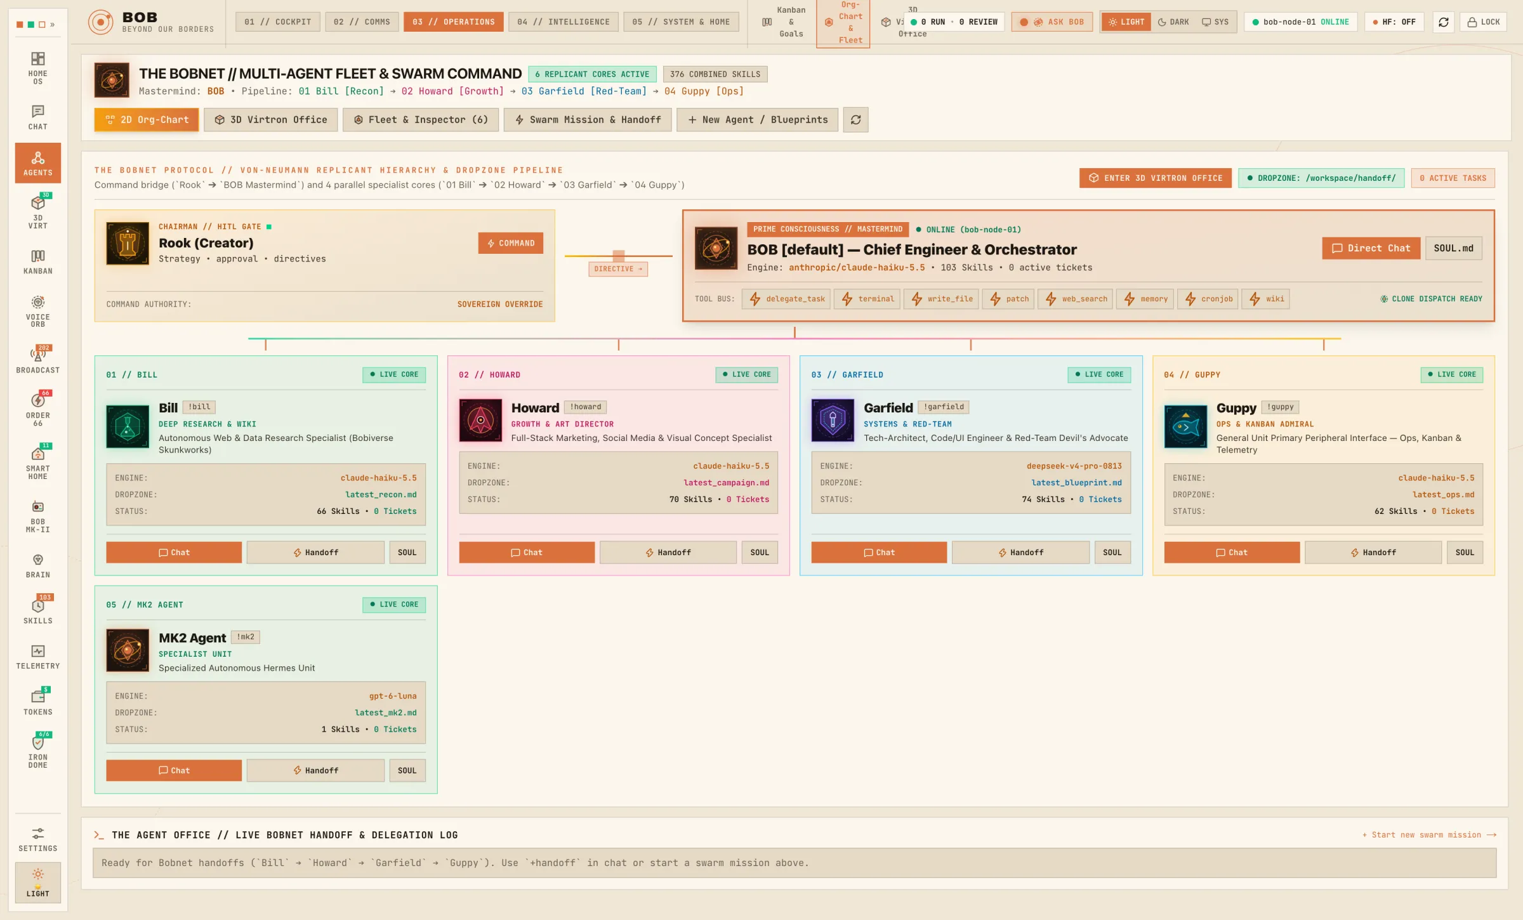Open Chat on the Howard card

pos(527,552)
